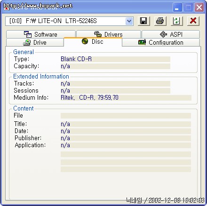The image size is (207, 206).
Task: Open the ASPI tab
Action: pyautogui.click(x=171, y=34)
